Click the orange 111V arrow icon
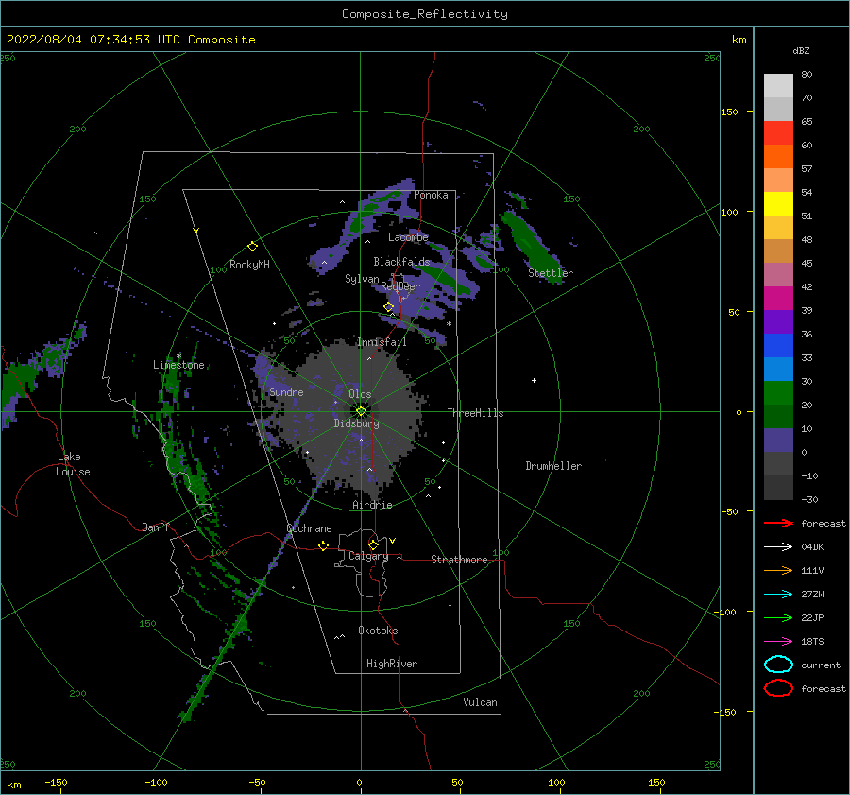Image resolution: width=850 pixels, height=795 pixels. 778,570
